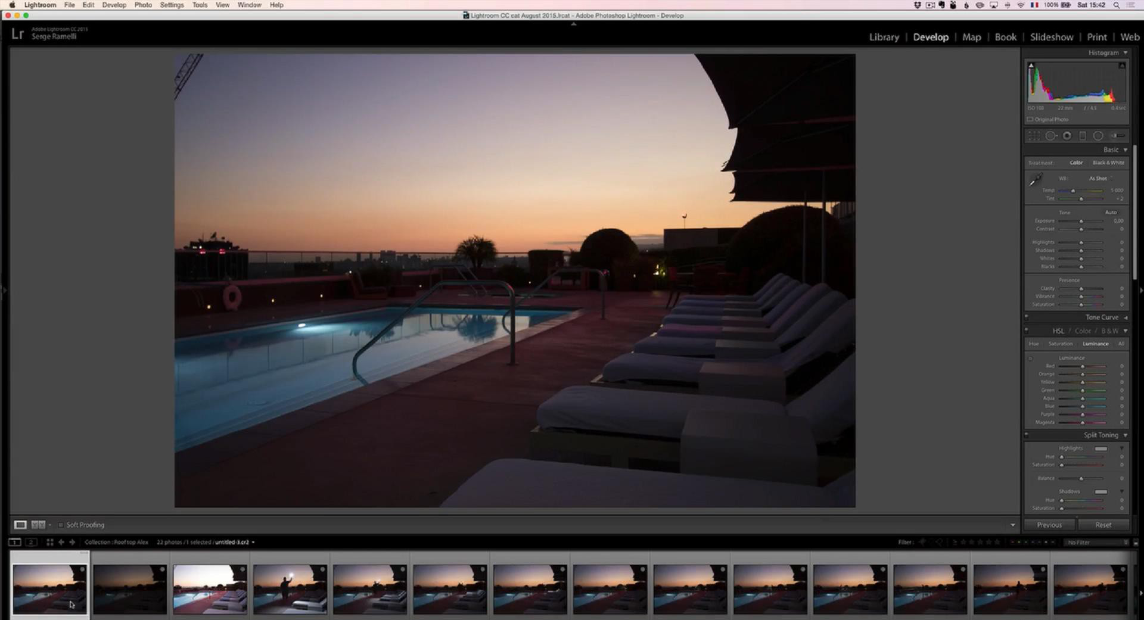Enable the Soft Proofing checkbox
The height and width of the screenshot is (620, 1144).
pos(61,525)
